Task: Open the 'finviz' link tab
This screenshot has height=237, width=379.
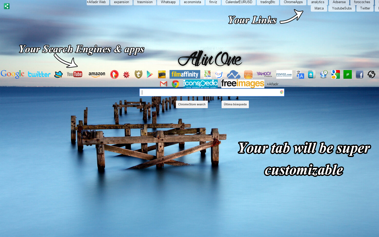Action: pos(213,2)
